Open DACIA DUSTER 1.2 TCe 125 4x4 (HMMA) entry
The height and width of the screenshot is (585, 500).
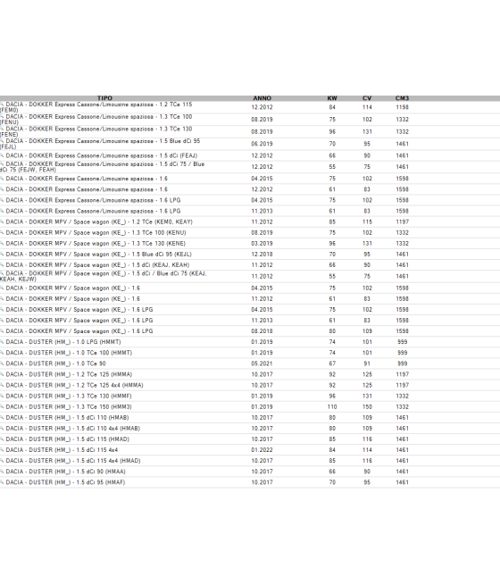point(75,385)
